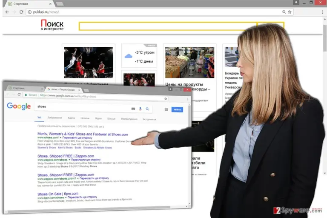Click the yellow-bordered search input field
The image size is (327, 218).
(168, 26)
